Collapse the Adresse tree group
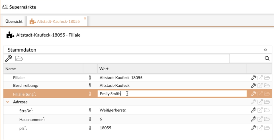The width and height of the screenshot is (274, 140). pos(8,102)
